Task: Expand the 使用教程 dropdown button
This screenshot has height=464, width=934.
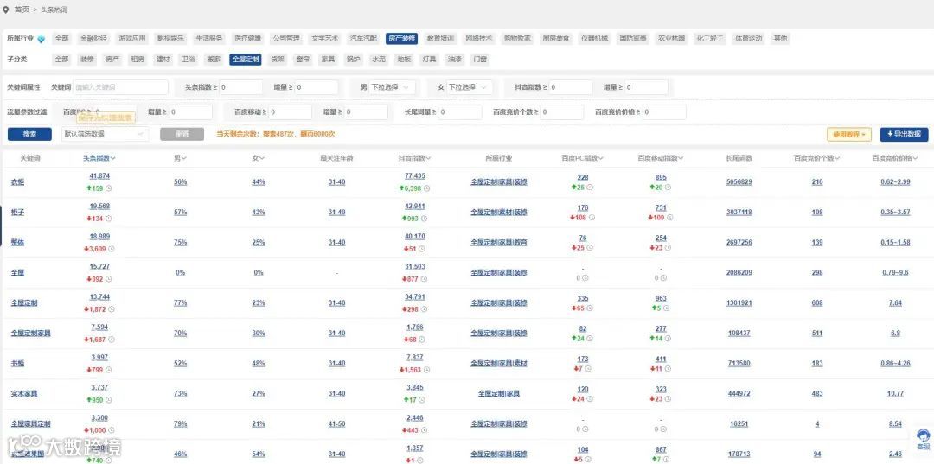Action: 849,135
